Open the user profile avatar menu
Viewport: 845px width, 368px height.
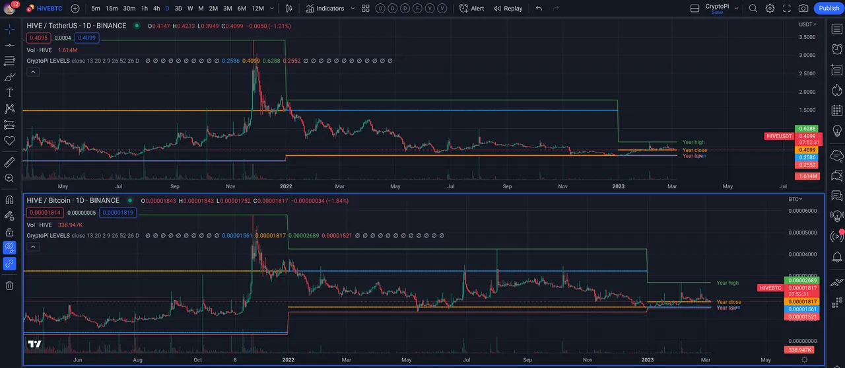click(x=9, y=9)
